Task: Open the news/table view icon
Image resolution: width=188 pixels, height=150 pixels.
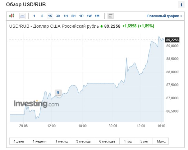Action: point(111,16)
